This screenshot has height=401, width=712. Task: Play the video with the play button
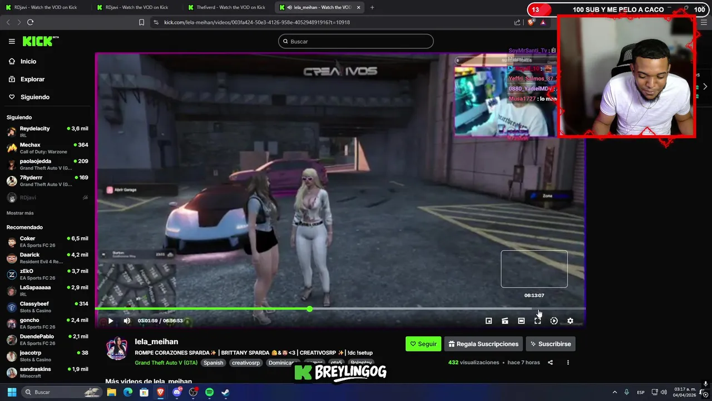110,321
